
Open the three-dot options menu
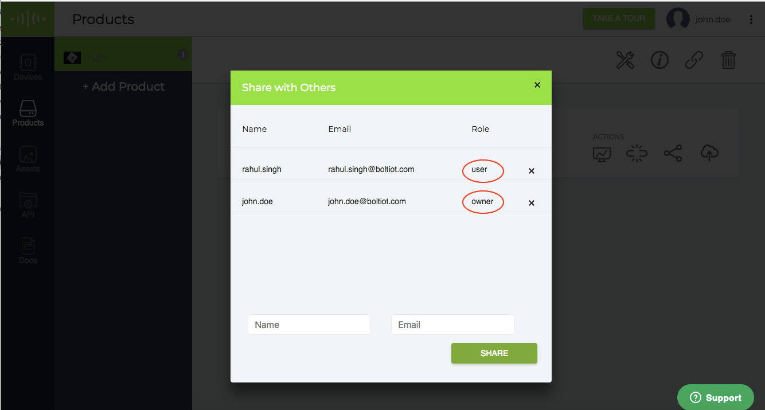tap(751, 18)
